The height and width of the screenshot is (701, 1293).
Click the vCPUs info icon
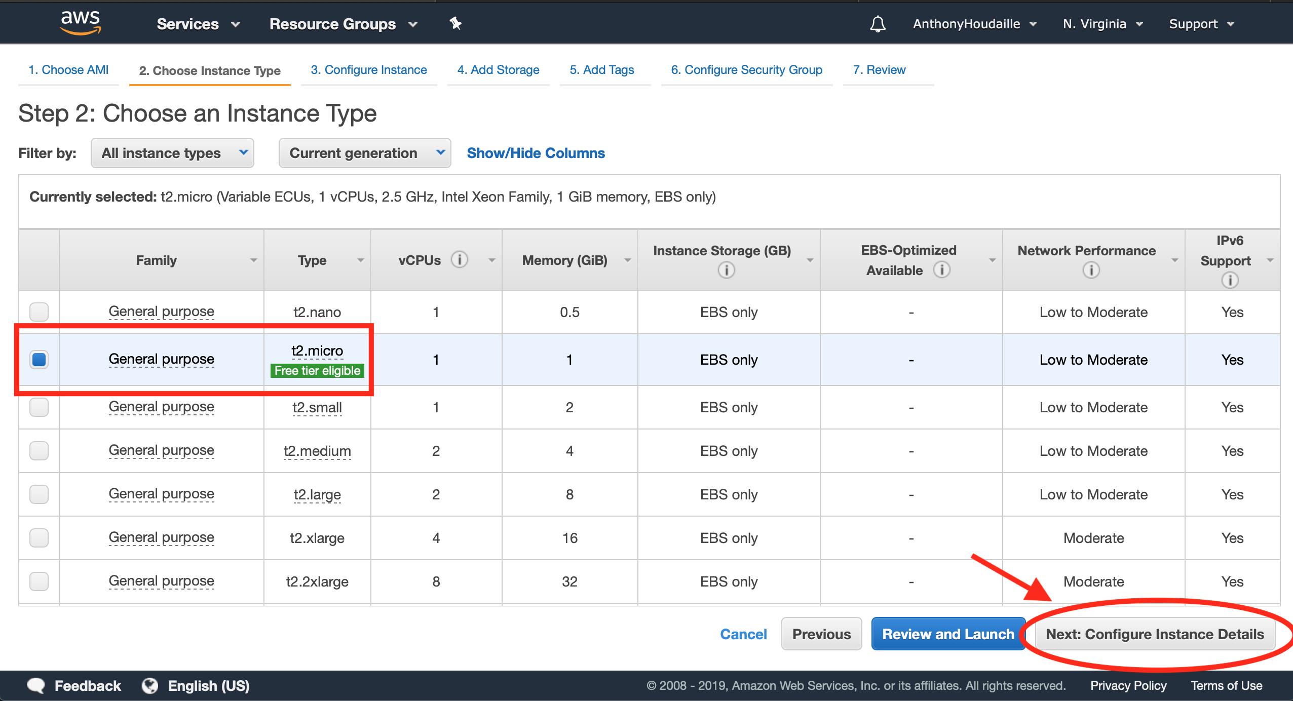coord(460,260)
